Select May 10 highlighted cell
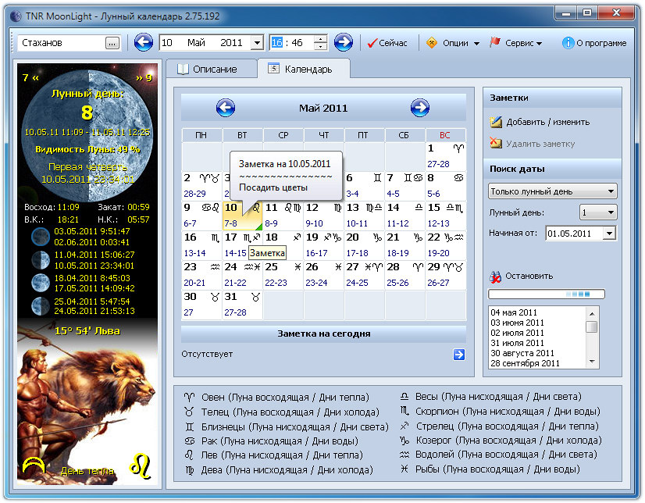The height and width of the screenshot is (503, 645). (x=242, y=216)
